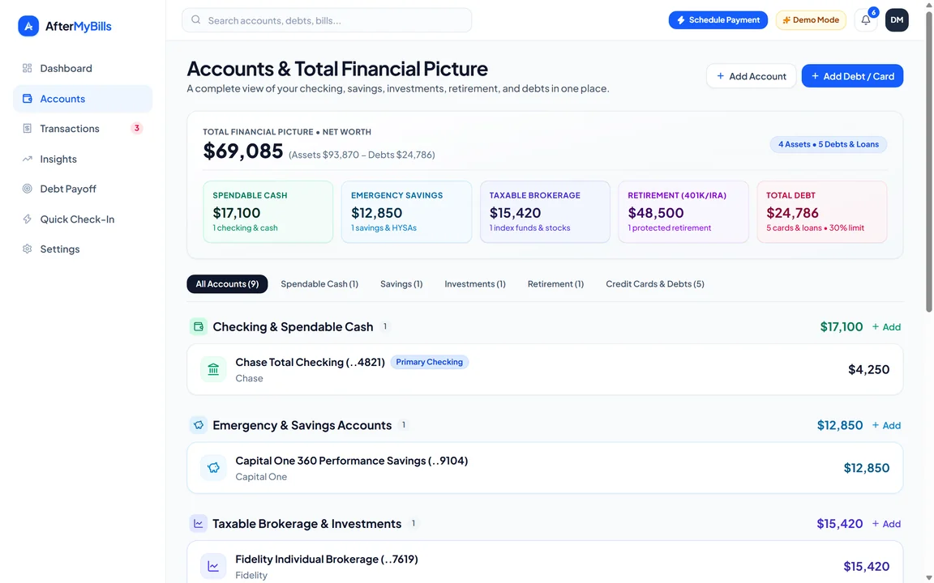Click the Quick Check-In lightning icon

click(x=27, y=219)
